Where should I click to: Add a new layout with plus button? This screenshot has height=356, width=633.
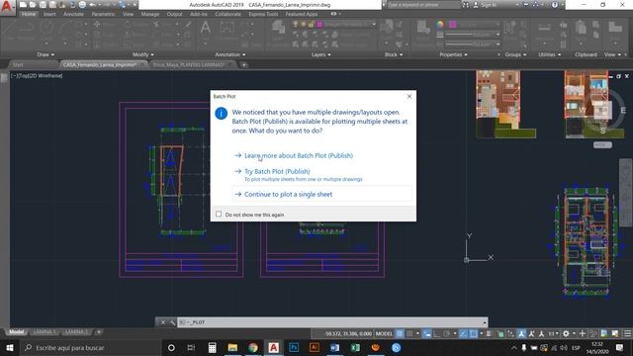99,332
